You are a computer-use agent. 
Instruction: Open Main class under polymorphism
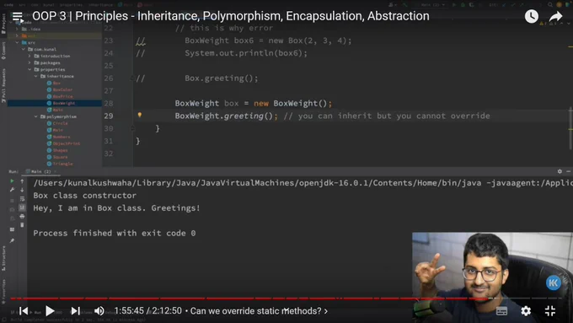[55, 130]
